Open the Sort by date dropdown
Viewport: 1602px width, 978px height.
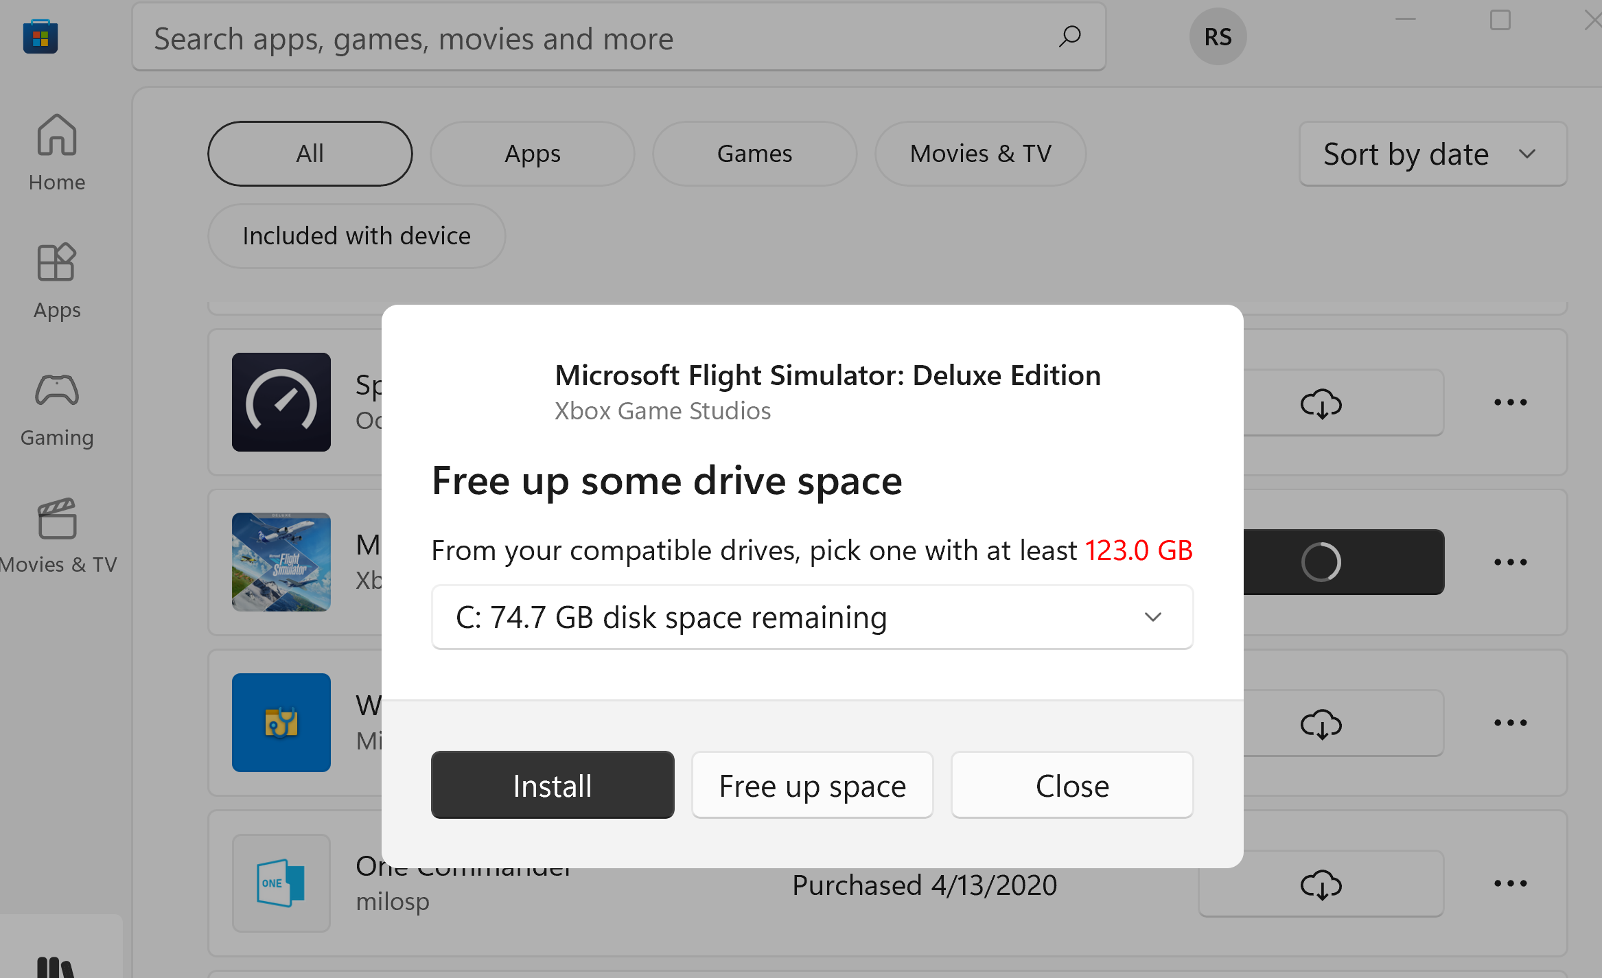point(1432,154)
